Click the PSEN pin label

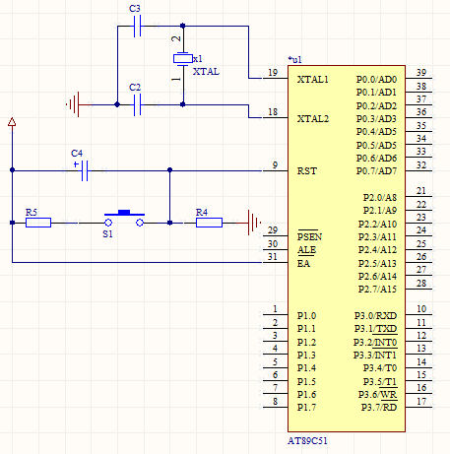(x=309, y=236)
